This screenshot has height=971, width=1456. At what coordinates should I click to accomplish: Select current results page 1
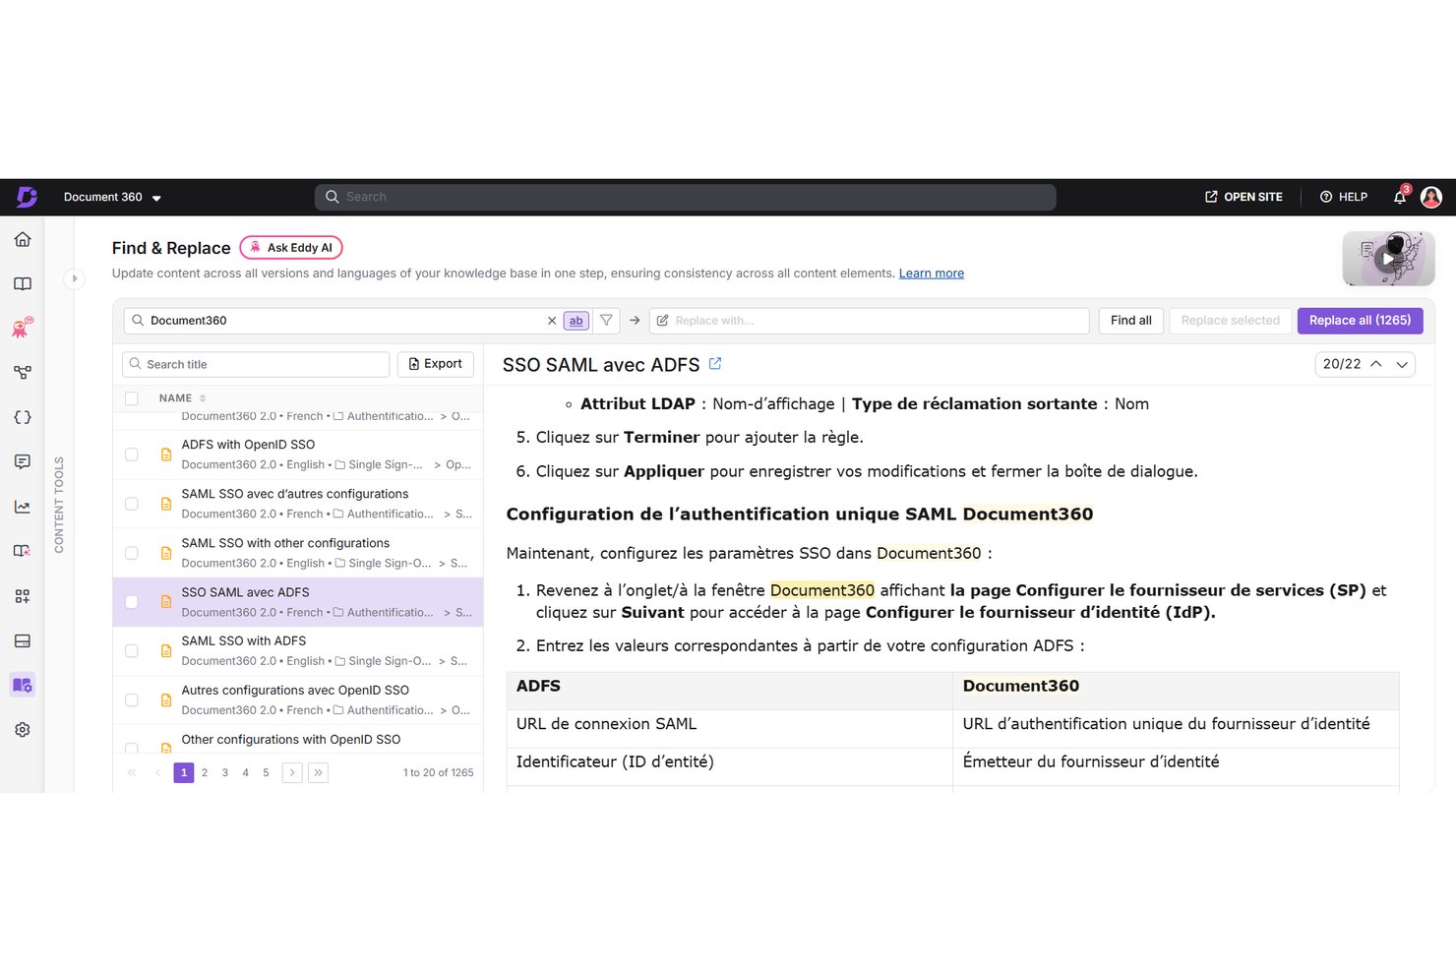(184, 773)
